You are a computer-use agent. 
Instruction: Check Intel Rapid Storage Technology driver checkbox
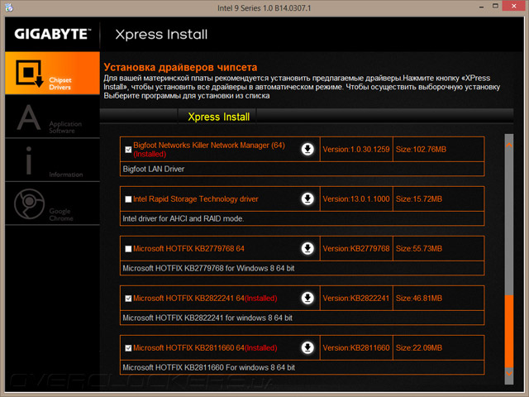[128, 199]
